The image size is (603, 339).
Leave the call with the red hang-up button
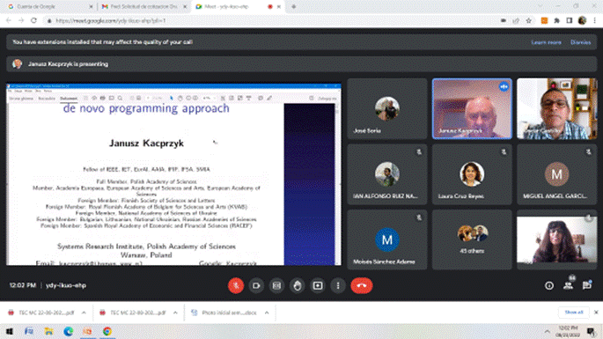[x=362, y=285]
